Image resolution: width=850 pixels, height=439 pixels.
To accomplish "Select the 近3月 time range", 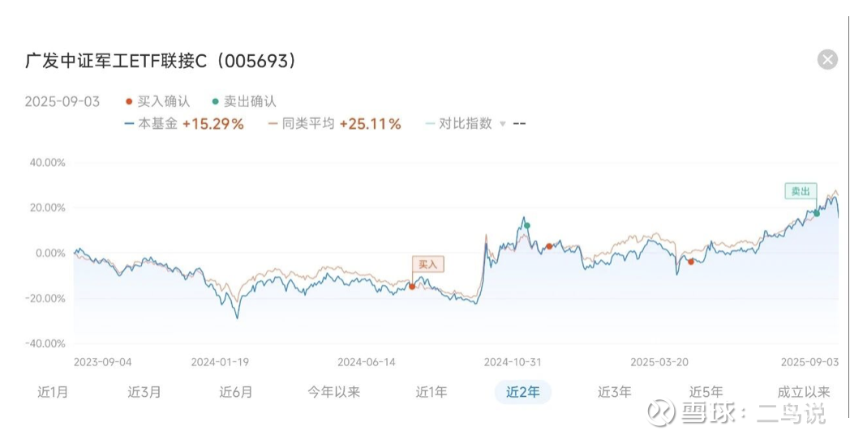I will pyautogui.click(x=144, y=392).
